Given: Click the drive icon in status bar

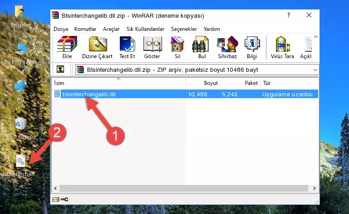Looking at the screenshot, I should tap(56, 199).
